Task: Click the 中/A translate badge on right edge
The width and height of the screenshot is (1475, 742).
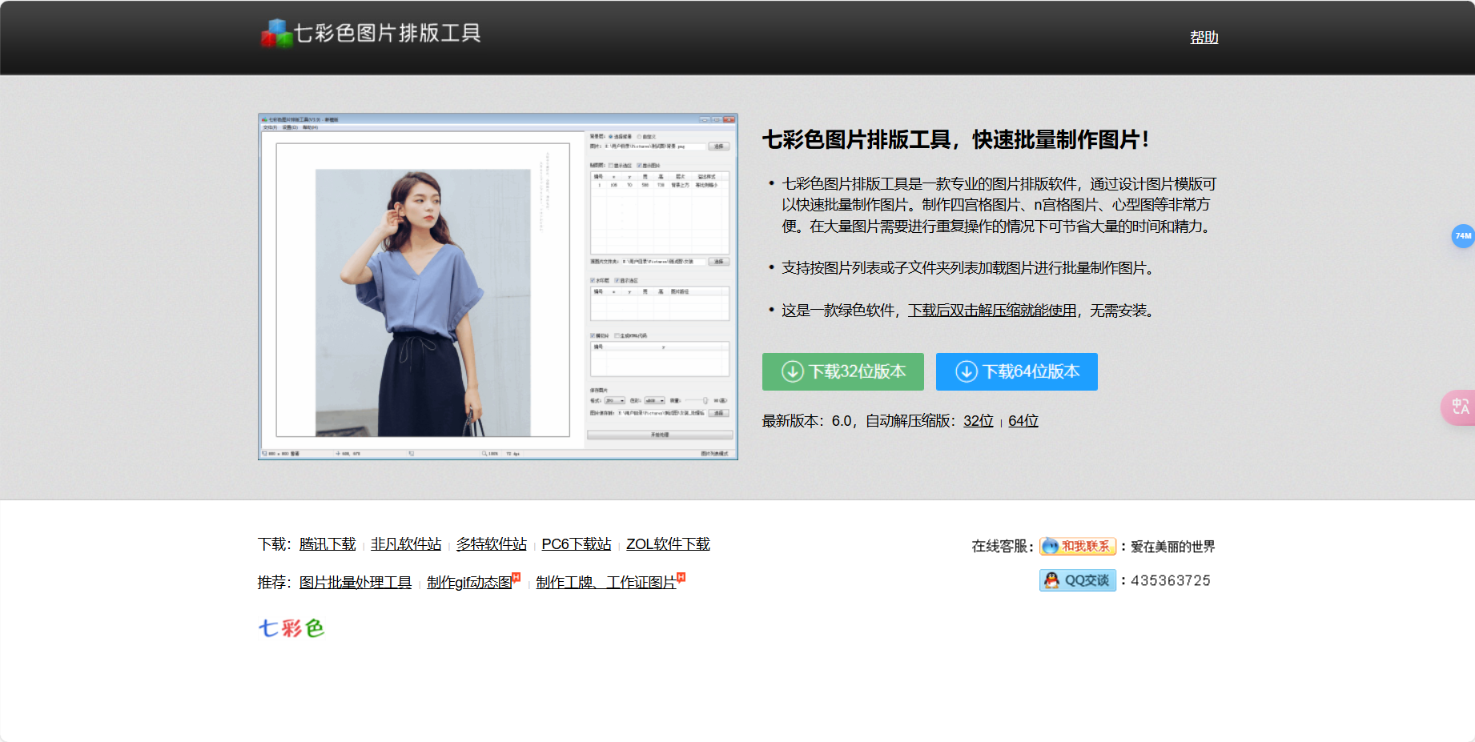Action: tap(1460, 407)
